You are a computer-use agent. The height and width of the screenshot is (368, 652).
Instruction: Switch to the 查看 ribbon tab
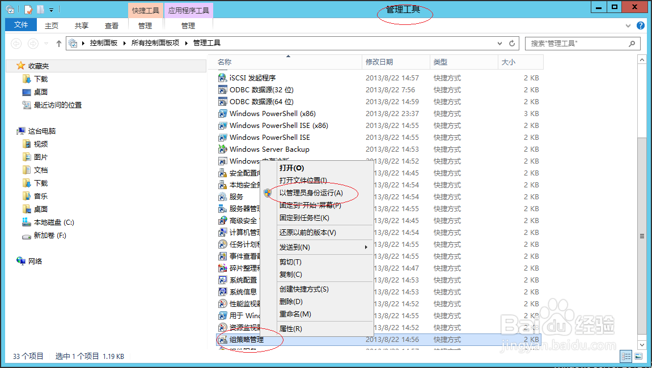coord(112,25)
